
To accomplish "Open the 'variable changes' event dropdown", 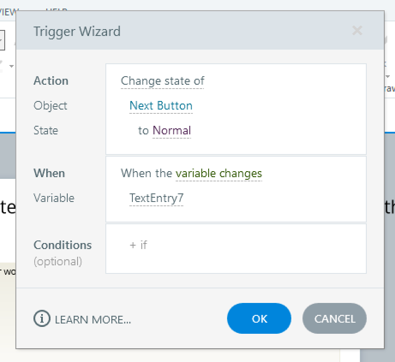I will tap(218, 173).
